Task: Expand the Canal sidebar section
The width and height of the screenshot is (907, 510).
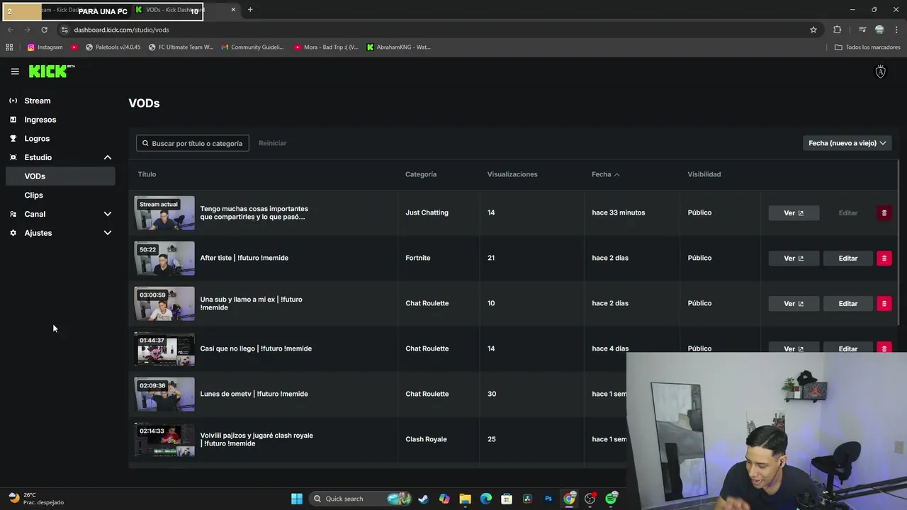Action: 108,214
